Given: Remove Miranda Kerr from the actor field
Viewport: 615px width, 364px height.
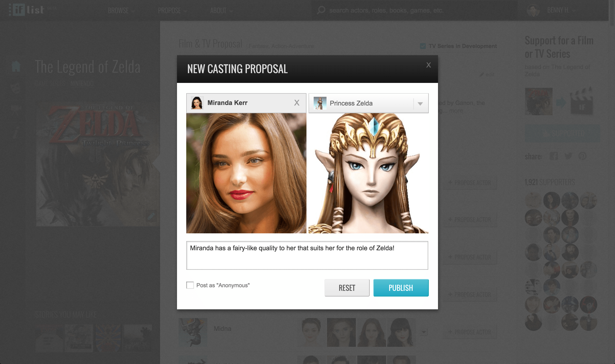Looking at the screenshot, I should (297, 103).
